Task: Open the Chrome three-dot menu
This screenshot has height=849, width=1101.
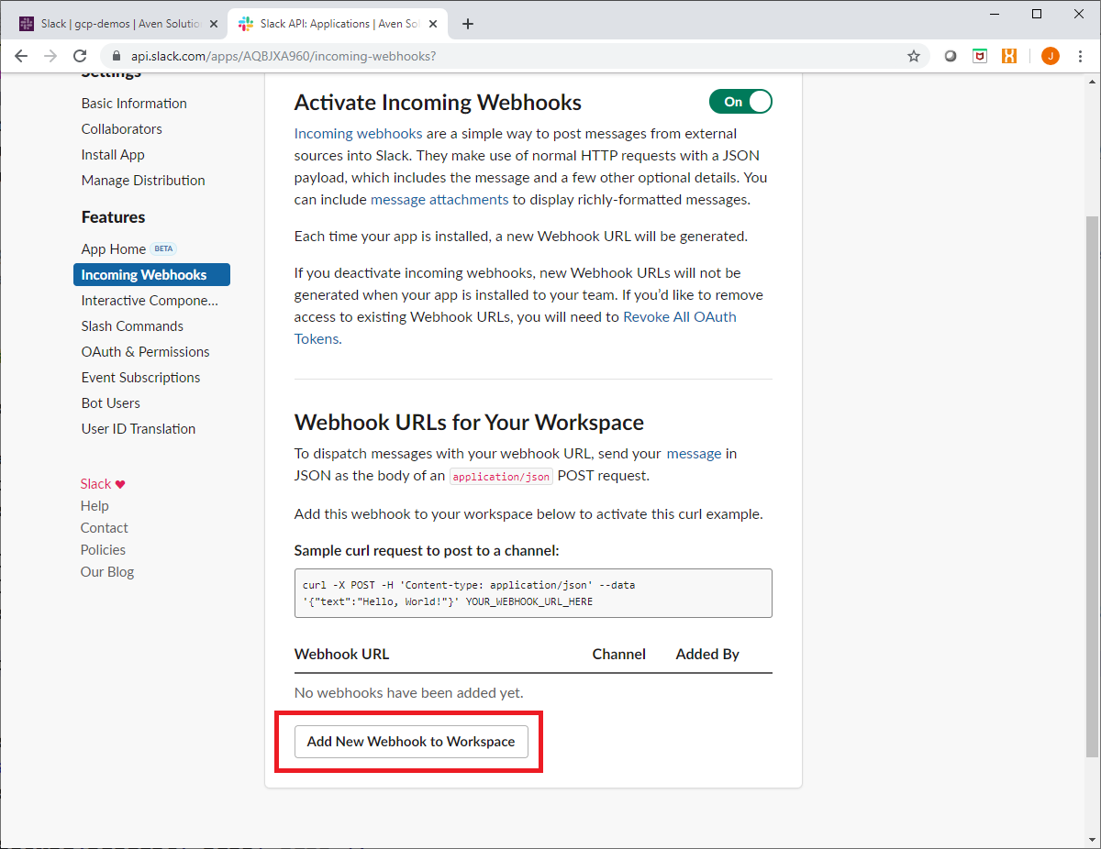Action: (x=1079, y=56)
